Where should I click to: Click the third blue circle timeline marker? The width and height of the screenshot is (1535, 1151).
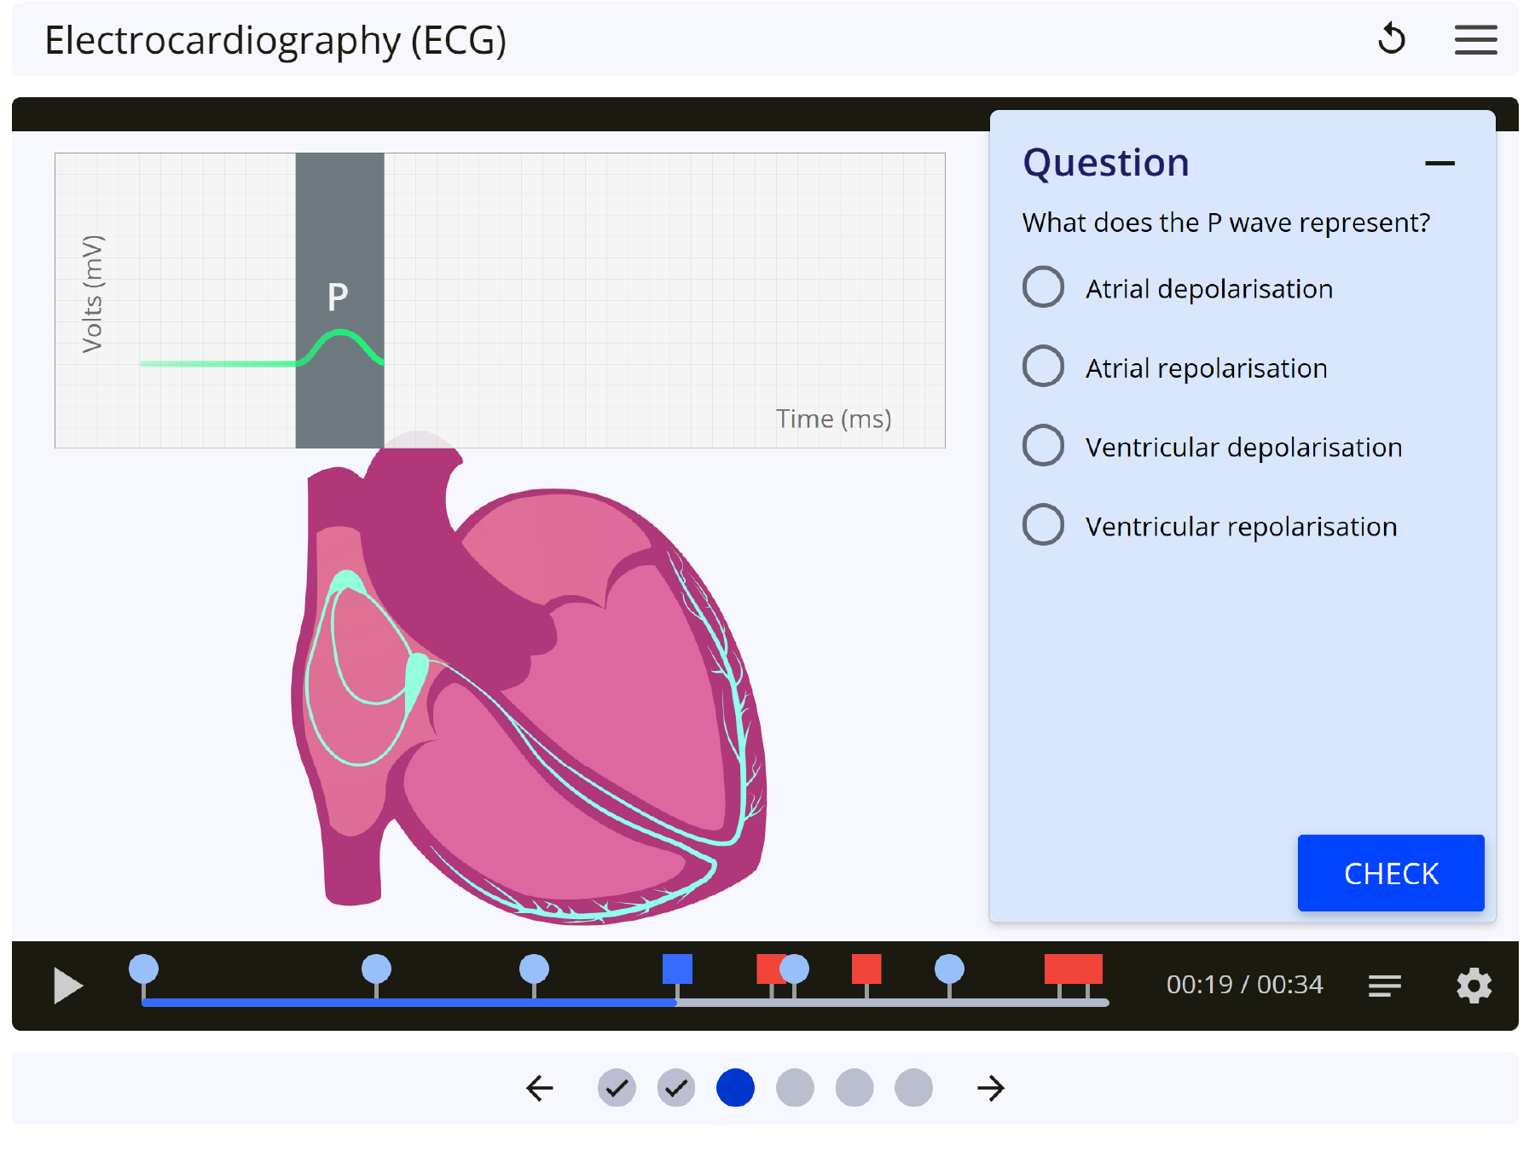coord(534,969)
